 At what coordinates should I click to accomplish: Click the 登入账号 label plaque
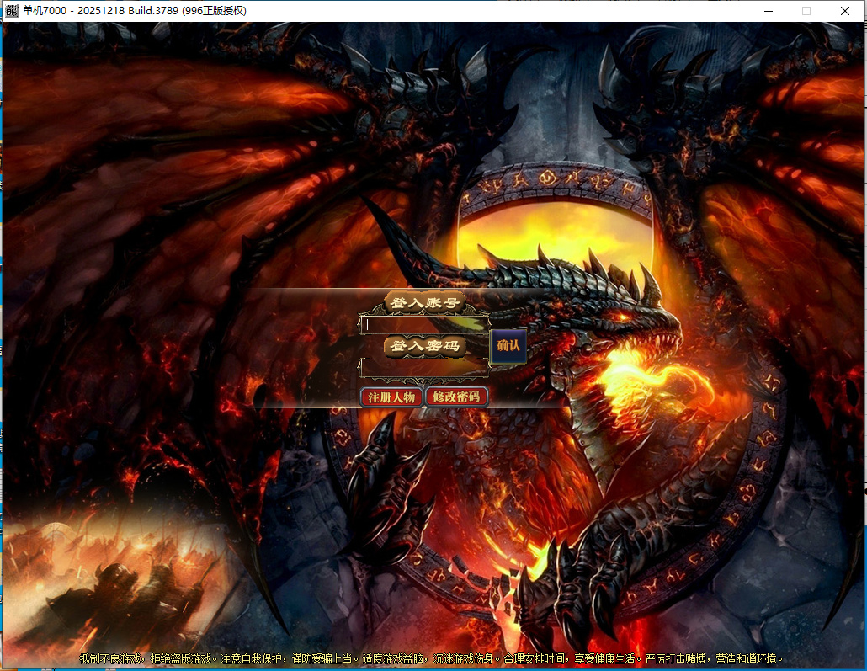[425, 302]
